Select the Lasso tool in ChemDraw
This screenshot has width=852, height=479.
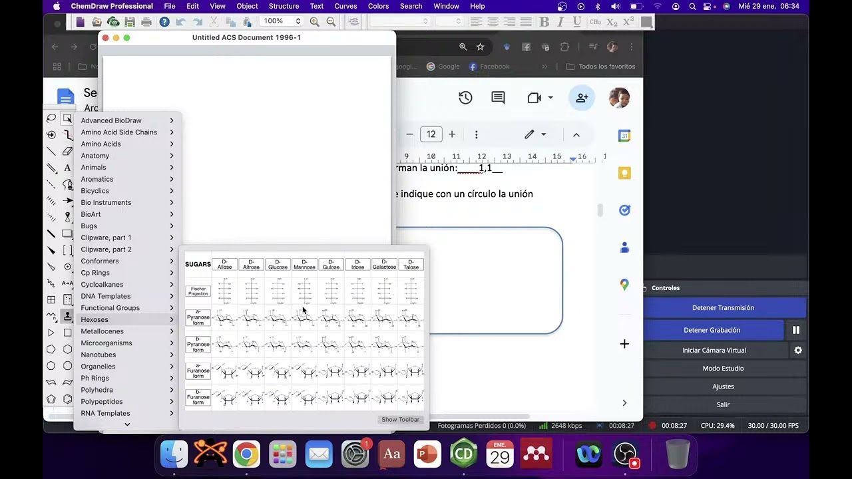(51, 118)
